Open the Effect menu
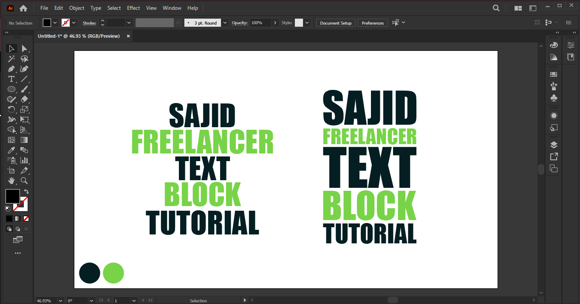This screenshot has height=304, width=580. 133,8
